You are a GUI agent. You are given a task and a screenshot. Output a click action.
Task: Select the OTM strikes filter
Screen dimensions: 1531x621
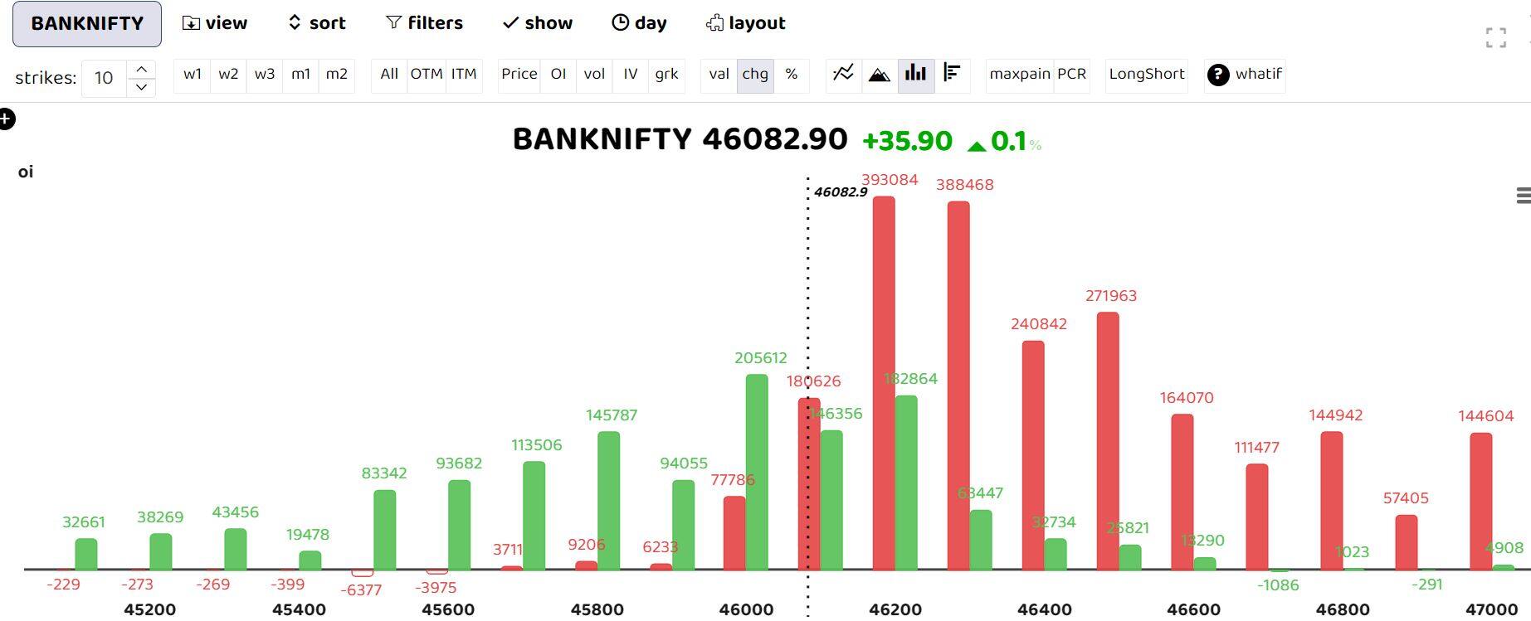coord(427,75)
